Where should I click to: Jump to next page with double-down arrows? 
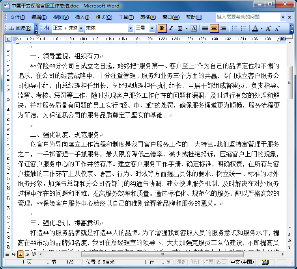tap(290, 247)
